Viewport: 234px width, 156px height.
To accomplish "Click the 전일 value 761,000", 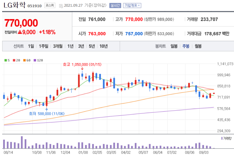I will click(x=97, y=19).
